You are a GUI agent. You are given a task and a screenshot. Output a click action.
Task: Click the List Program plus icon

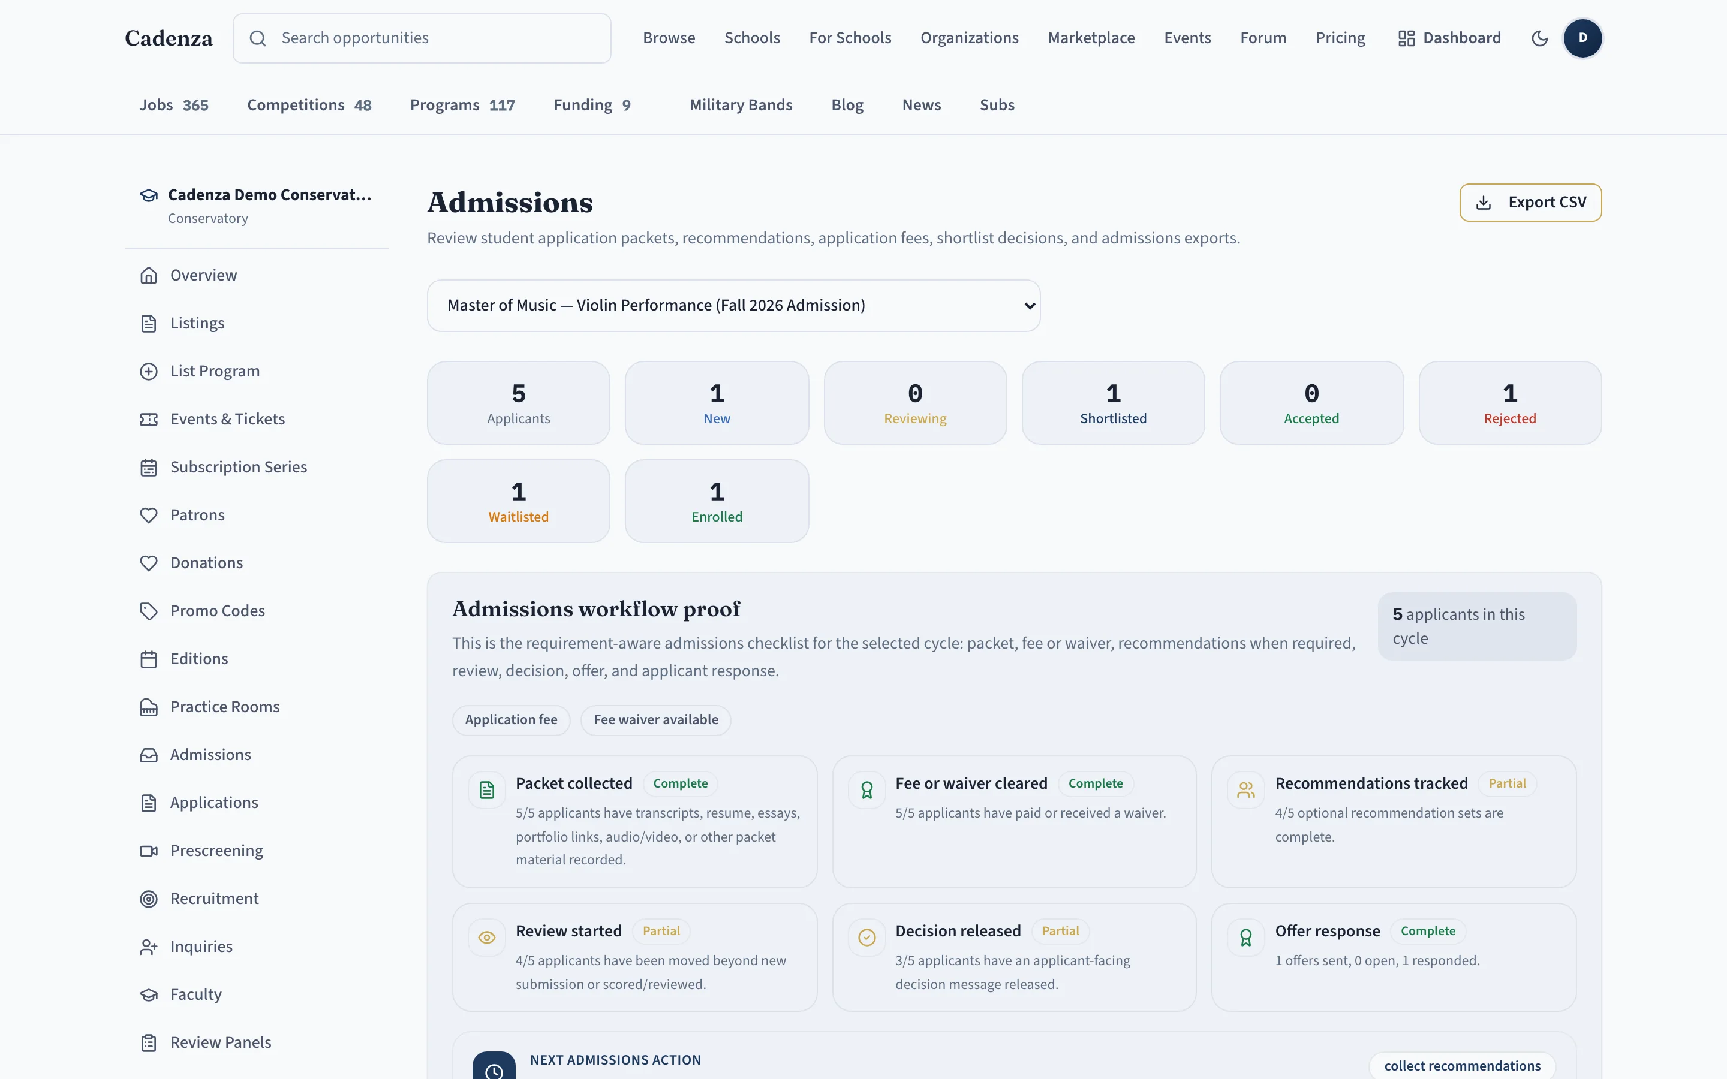click(x=149, y=371)
